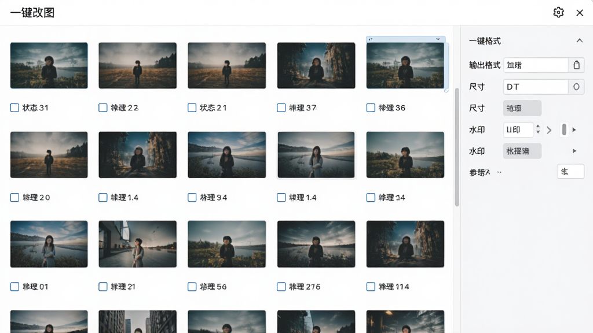This screenshot has width=593, height=333.
Task: Adjust the 水印 value stepper arrows
Action: 538,129
